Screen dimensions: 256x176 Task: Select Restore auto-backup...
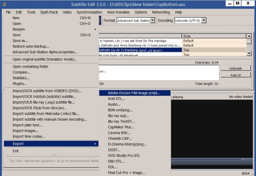point(51,47)
